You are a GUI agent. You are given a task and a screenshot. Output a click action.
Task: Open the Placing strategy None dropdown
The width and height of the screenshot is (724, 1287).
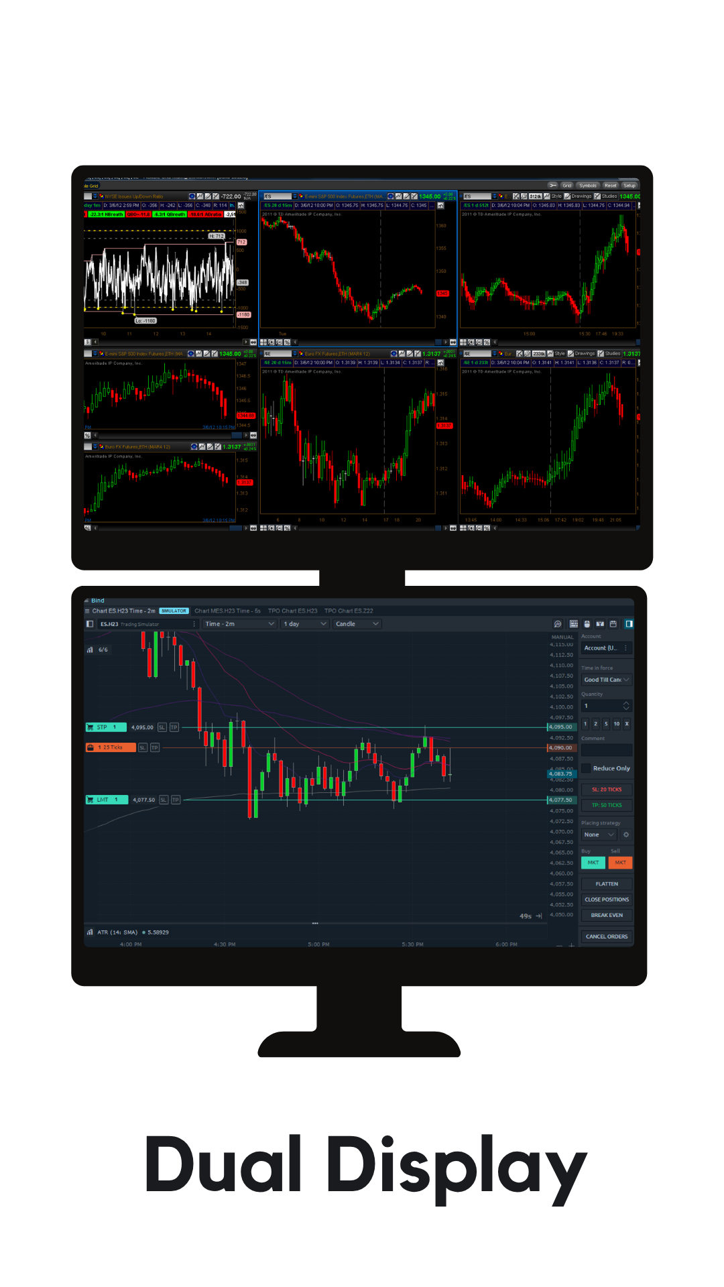(x=599, y=835)
